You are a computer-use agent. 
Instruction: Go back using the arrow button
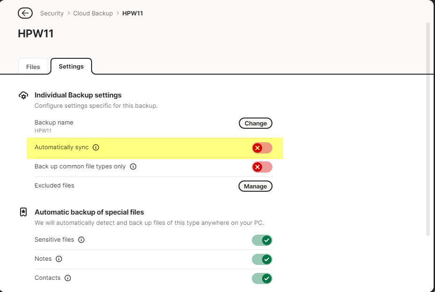[x=25, y=13]
